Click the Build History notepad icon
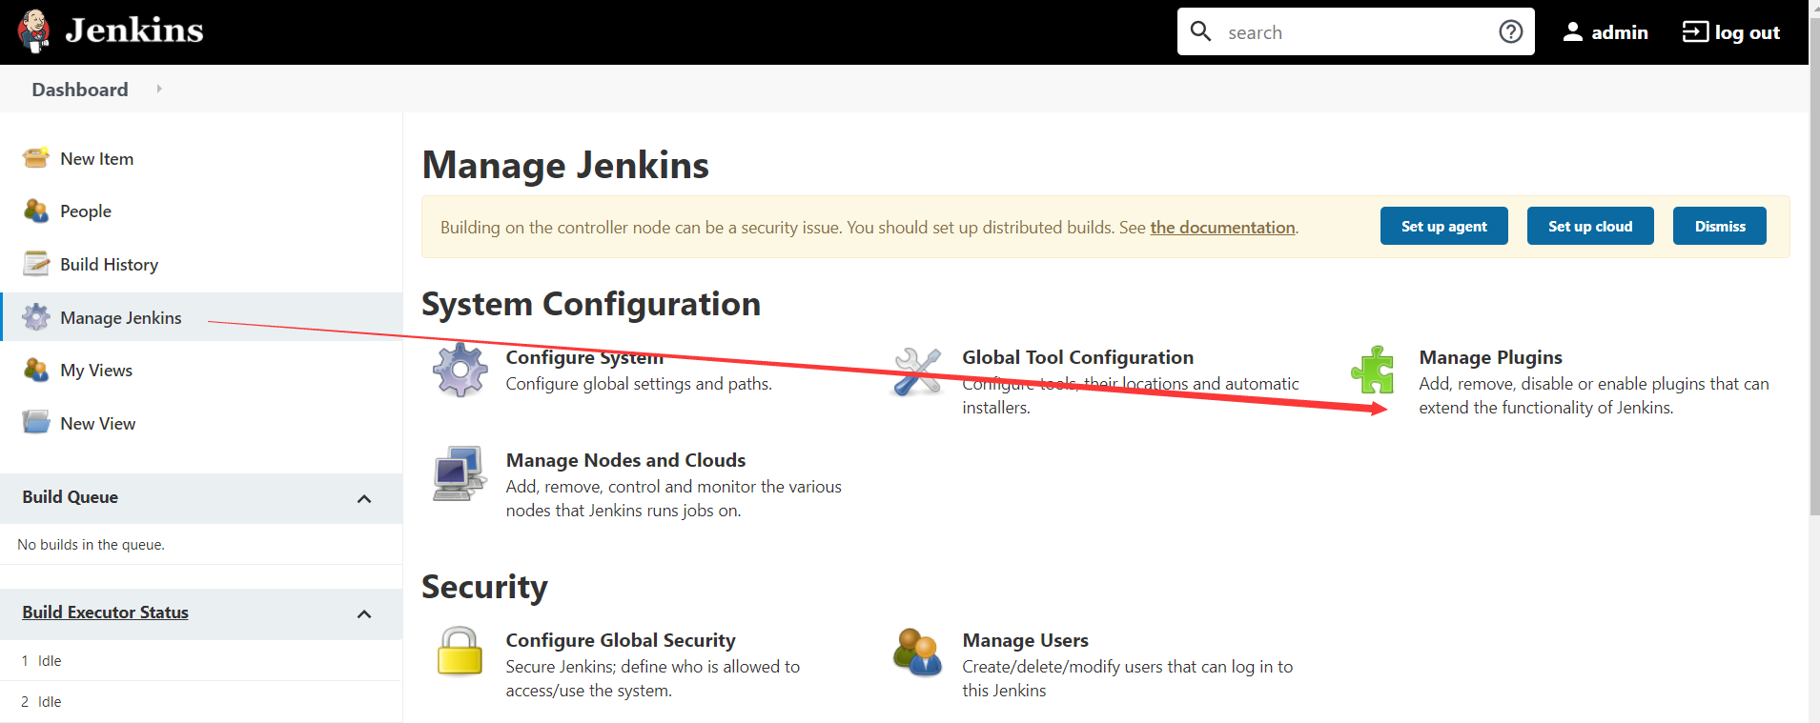Image resolution: width=1820 pixels, height=723 pixels. tap(36, 264)
